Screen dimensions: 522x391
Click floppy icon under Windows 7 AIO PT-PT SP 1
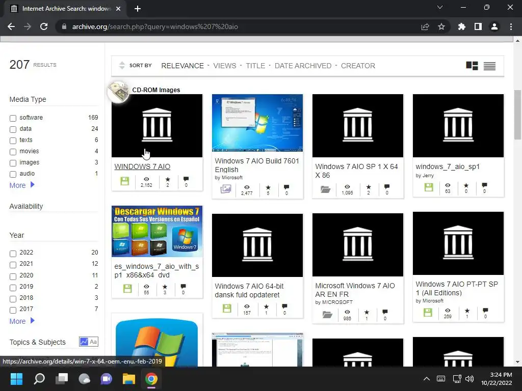click(428, 313)
